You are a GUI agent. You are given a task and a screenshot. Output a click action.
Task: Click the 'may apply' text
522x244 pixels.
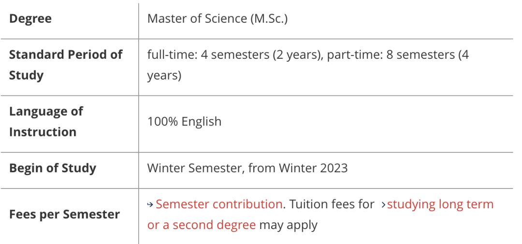(288, 225)
